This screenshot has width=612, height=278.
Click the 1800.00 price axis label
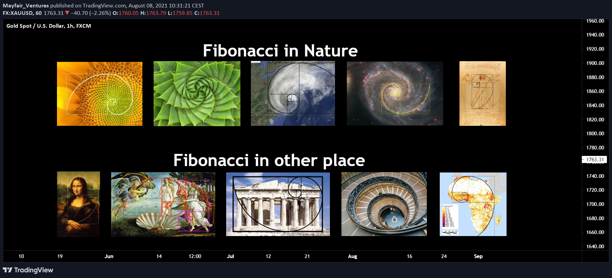tap(595, 134)
